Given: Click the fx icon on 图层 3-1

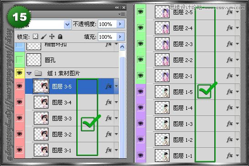Looking at the screenshot, I should pos(109,150).
